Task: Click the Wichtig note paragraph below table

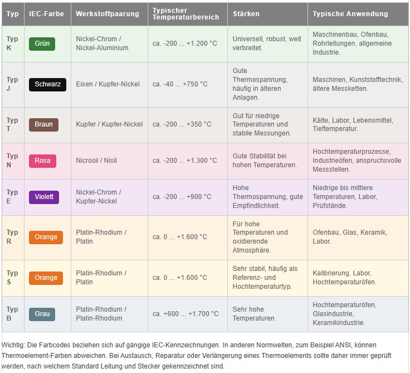Action: point(197,356)
